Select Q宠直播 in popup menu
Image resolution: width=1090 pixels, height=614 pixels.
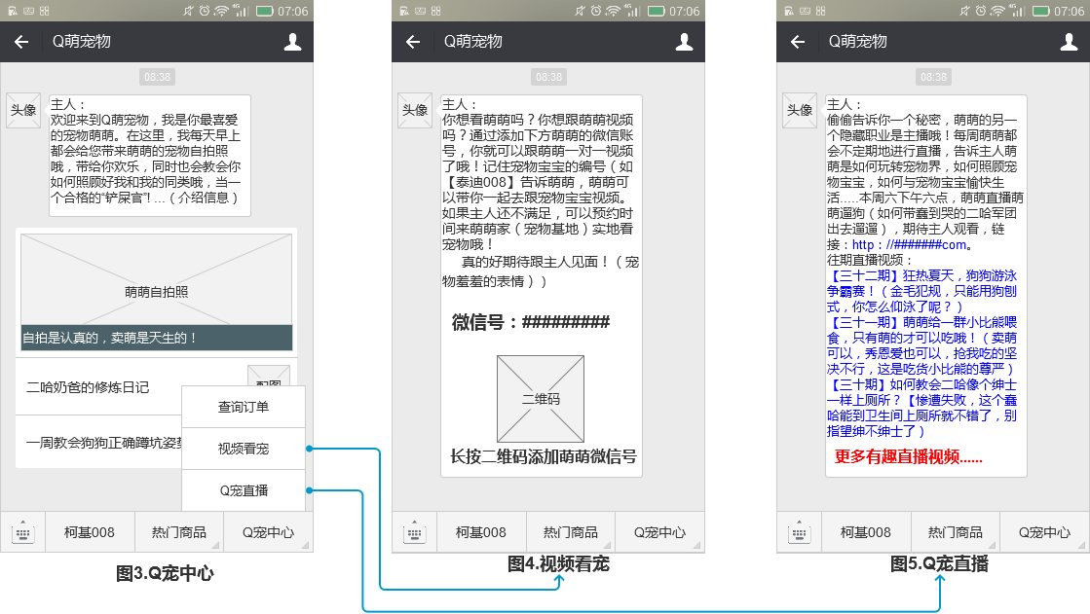[x=244, y=490]
